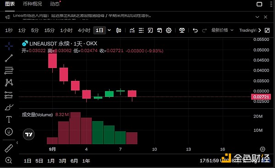This screenshot has width=275, height=168.
Task: Expand the timeframe dropdown next to 1日
Action: click(109, 30)
